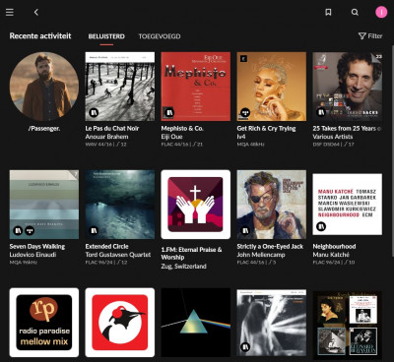Viewport: 394px width, 362px height.
Task: Select the John Mellencamp artist name
Action: coord(261,255)
